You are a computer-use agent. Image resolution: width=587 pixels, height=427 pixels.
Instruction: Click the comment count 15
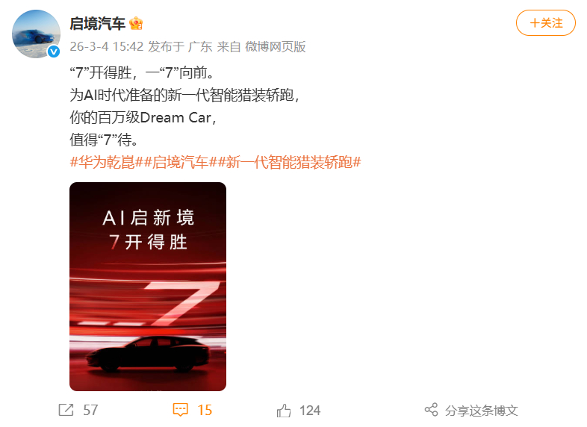(205, 410)
